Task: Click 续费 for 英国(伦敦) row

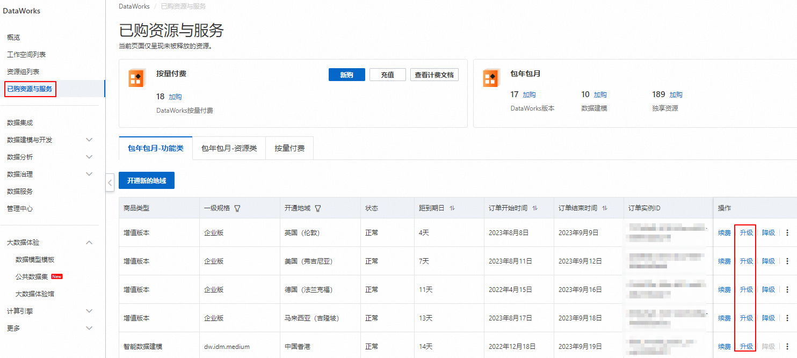Action: pyautogui.click(x=724, y=232)
